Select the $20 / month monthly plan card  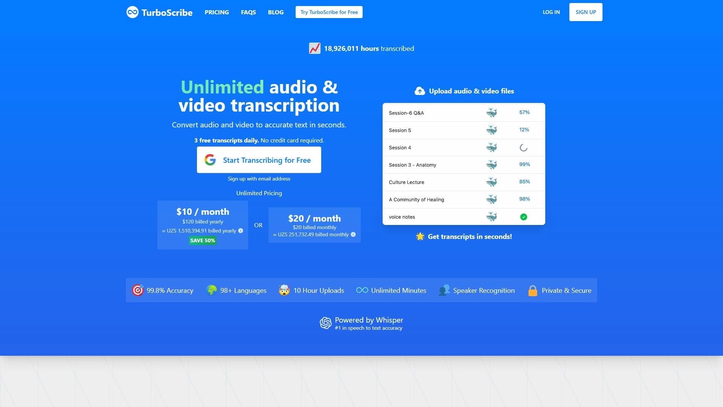[x=314, y=225]
